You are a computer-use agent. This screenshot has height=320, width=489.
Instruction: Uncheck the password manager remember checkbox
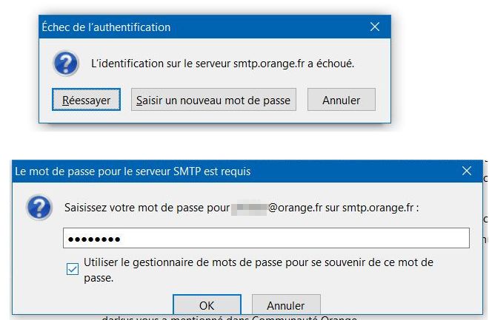point(72,270)
